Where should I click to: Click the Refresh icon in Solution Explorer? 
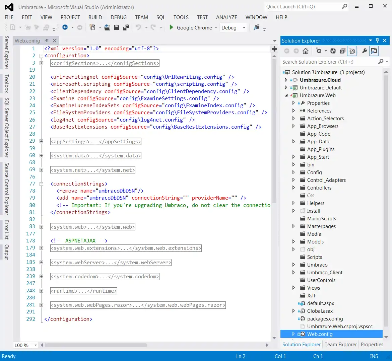click(x=333, y=51)
